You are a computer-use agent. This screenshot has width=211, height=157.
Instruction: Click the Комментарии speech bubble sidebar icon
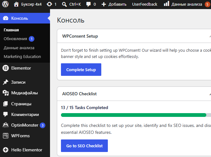(x=6, y=114)
